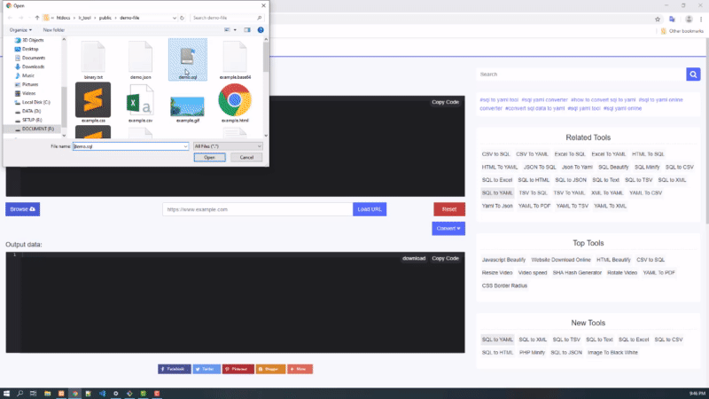This screenshot has height=399, width=709.
Task: Open the Google Translate icon in toolbar
Action: [673, 18]
